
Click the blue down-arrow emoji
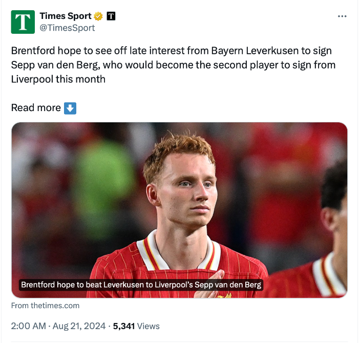click(70, 108)
